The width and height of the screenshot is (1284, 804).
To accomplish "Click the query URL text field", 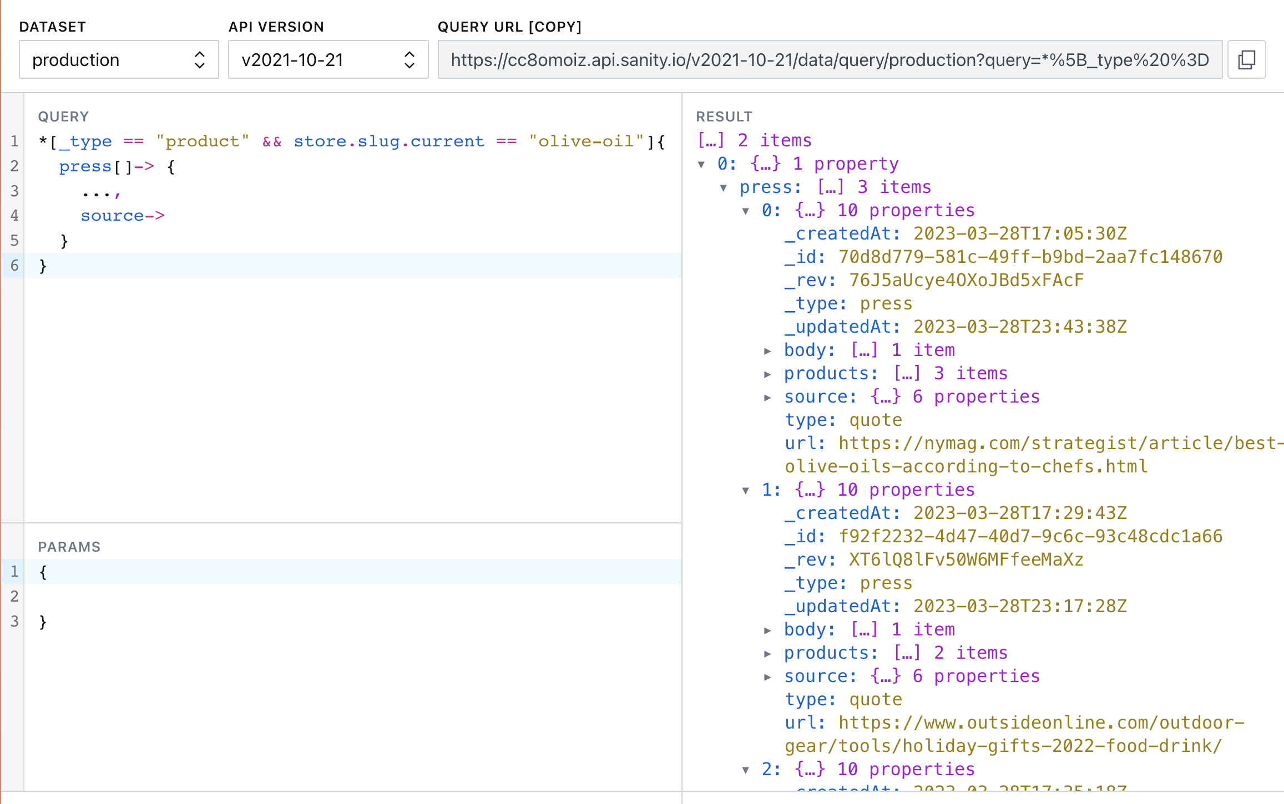I will click(830, 59).
